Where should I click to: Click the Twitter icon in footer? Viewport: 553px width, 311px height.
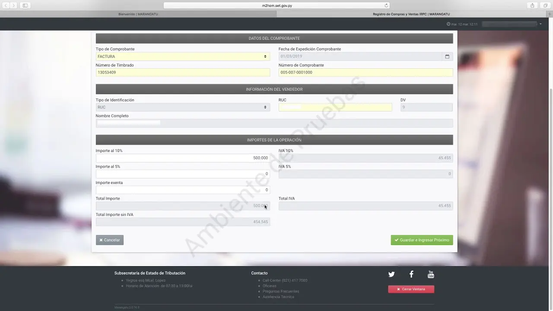pyautogui.click(x=391, y=274)
